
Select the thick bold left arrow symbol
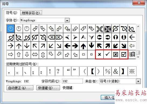pyautogui.click(x=67, y=46)
